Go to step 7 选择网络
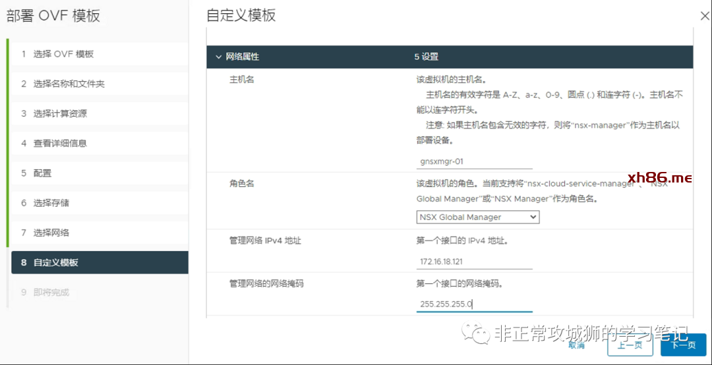This screenshot has height=365, width=712. click(51, 233)
